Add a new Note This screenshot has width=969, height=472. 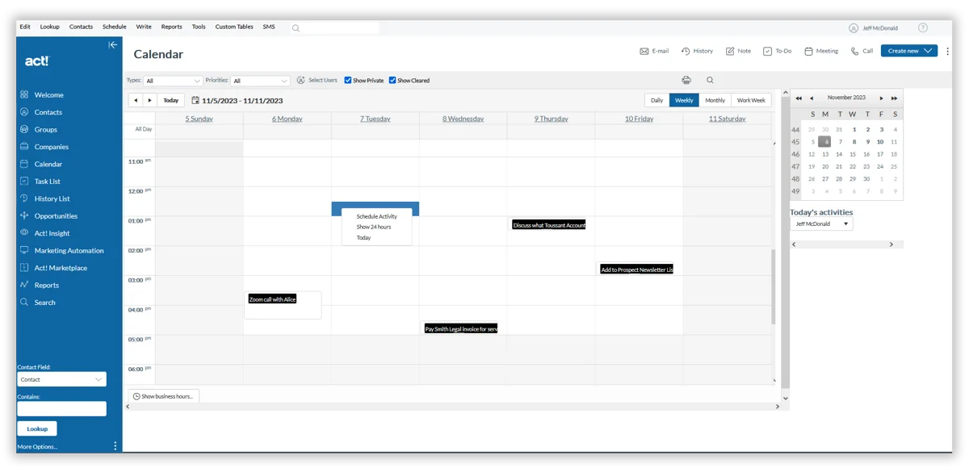point(738,51)
